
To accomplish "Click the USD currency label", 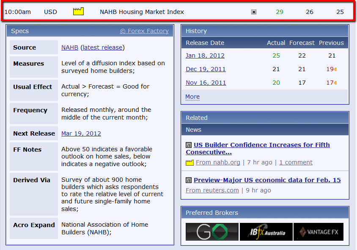I will point(50,12).
